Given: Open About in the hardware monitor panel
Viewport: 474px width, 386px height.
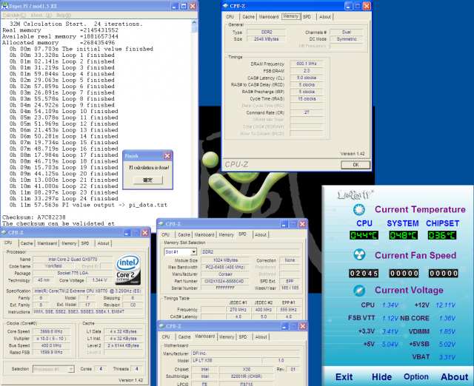Looking at the screenshot, I should 454,377.
